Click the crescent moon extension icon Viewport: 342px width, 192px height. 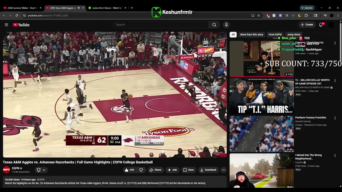(300, 15)
